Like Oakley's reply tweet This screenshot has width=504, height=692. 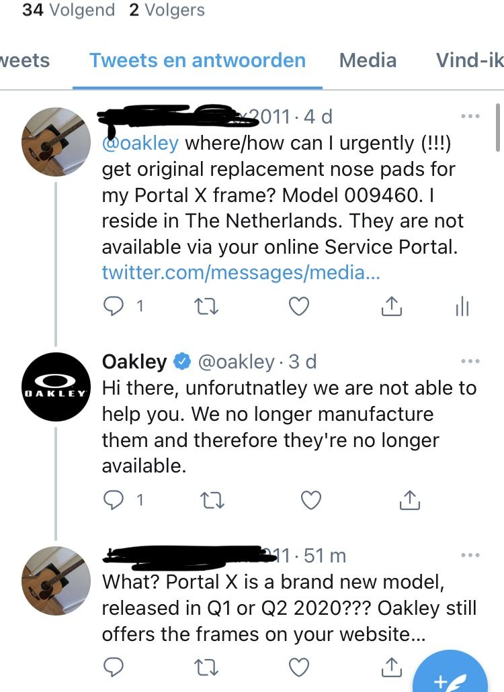coord(310,499)
